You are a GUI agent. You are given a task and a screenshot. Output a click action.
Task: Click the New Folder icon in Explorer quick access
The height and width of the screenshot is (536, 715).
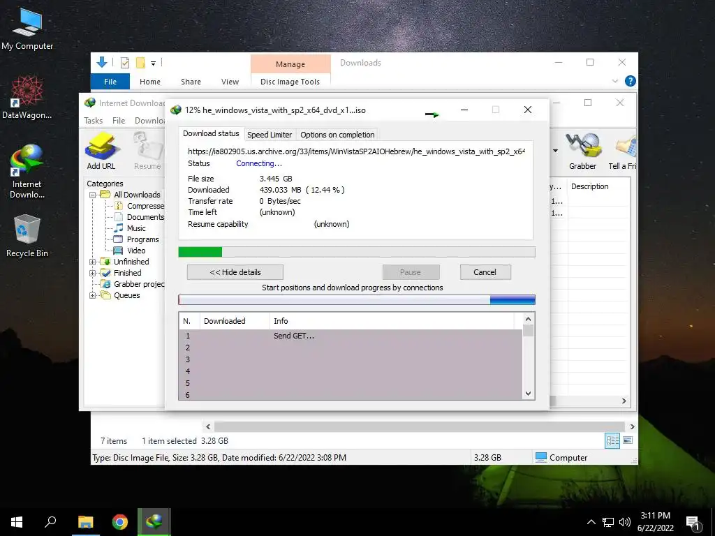click(x=140, y=62)
